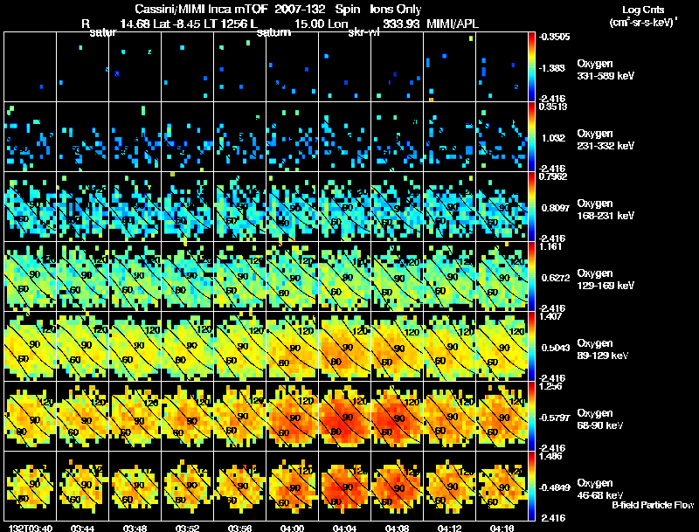The image size is (699, 532).
Task: Open the 331-589 keV oxygen panel at 03:40
Action: 31,66
